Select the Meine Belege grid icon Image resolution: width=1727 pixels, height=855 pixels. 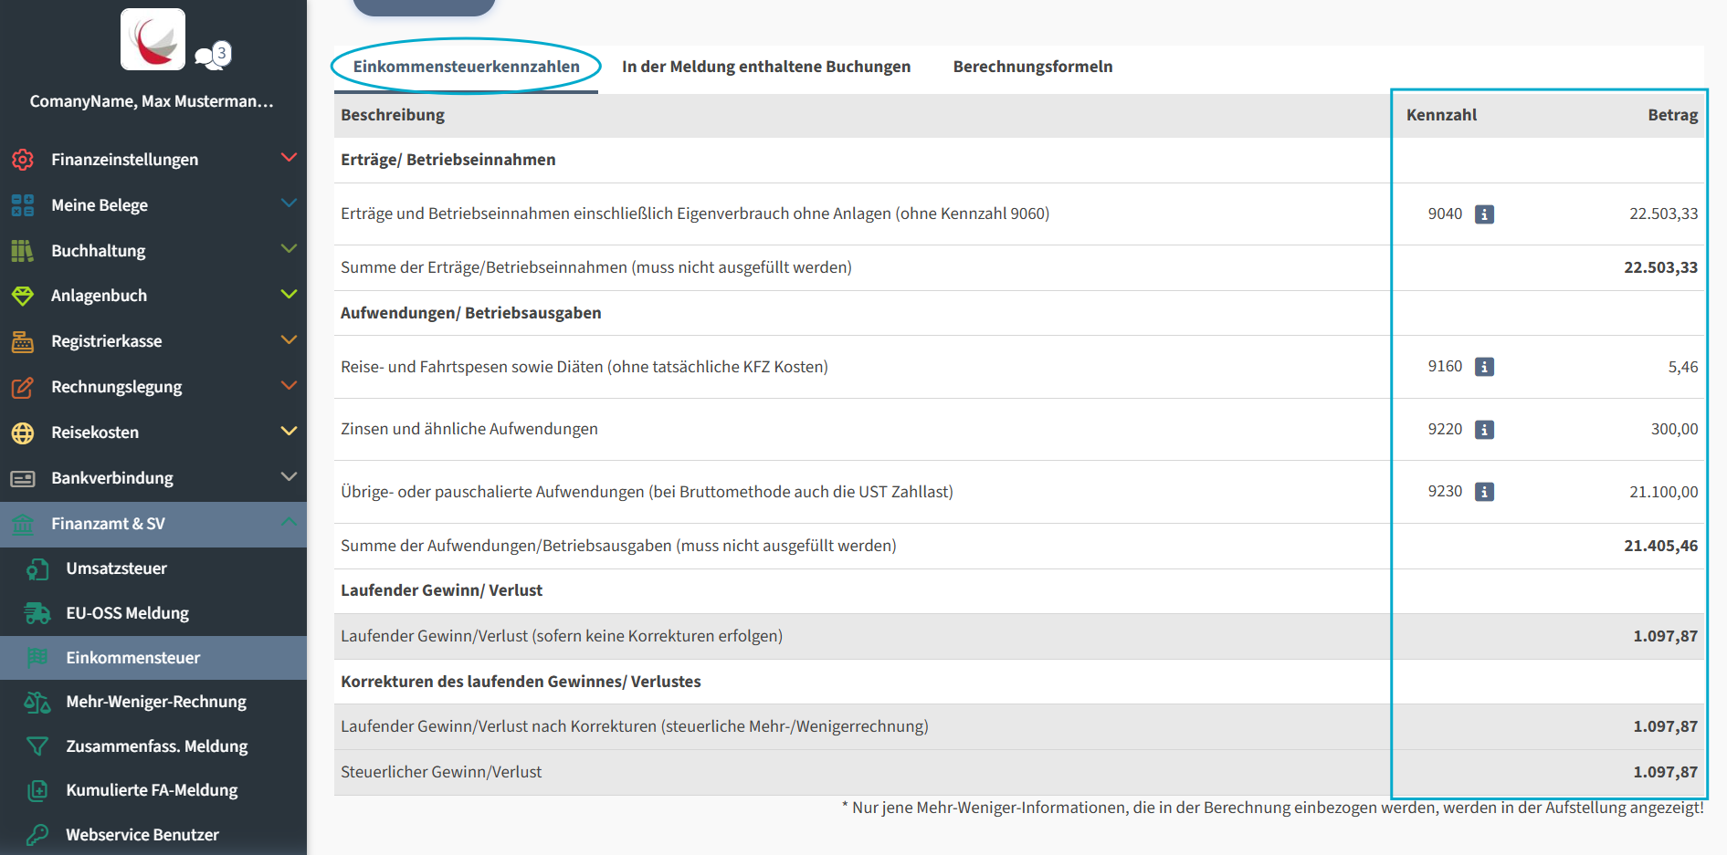point(23,204)
